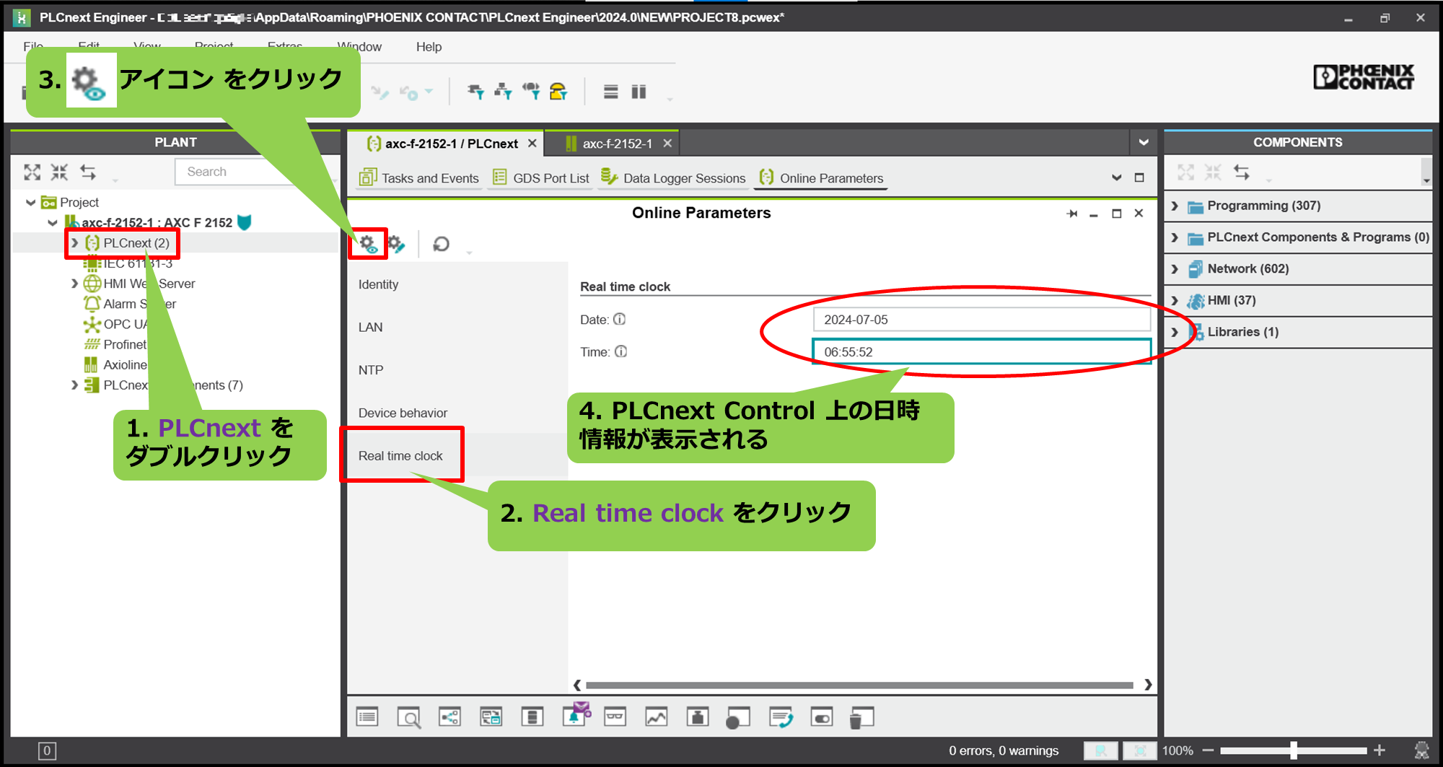Viewport: 1443px width, 767px height.
Task: Select axc-f-2152-1 : AXC F 2152 item
Action: [x=157, y=223]
